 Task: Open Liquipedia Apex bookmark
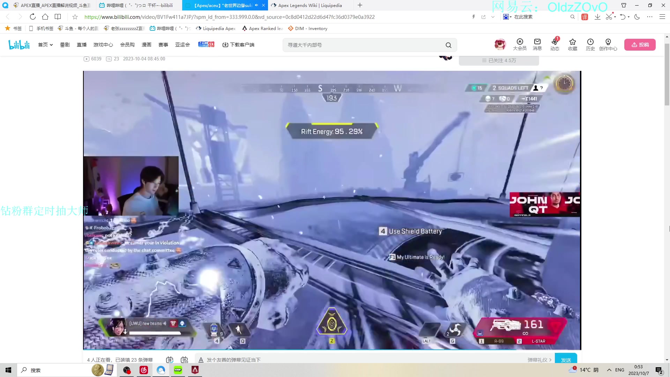[x=216, y=28]
